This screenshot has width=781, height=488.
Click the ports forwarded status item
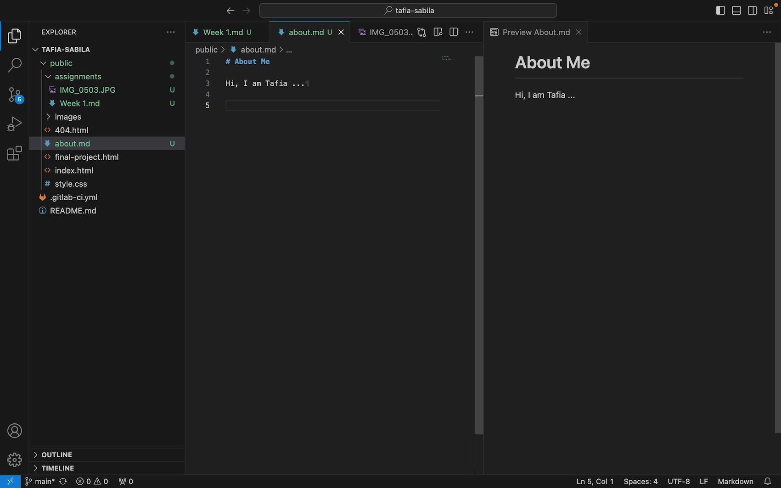[x=126, y=481]
